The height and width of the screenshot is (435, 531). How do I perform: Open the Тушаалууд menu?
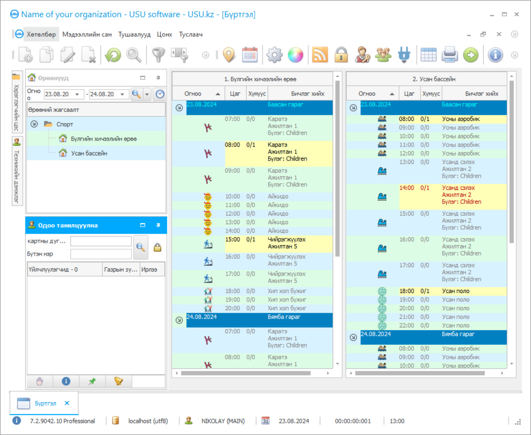coord(135,34)
